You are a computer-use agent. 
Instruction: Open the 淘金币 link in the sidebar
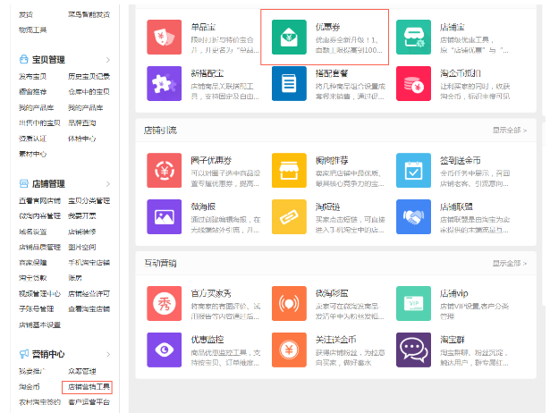click(30, 387)
